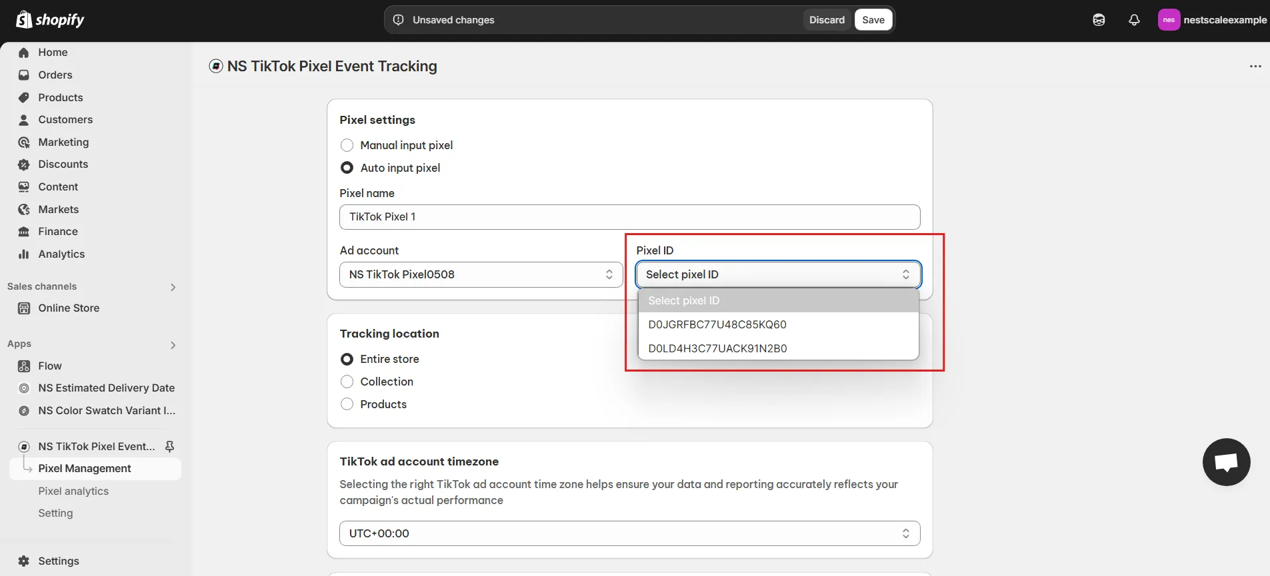Go to Customers in sidebar
This screenshot has height=576, width=1270.
(65, 120)
